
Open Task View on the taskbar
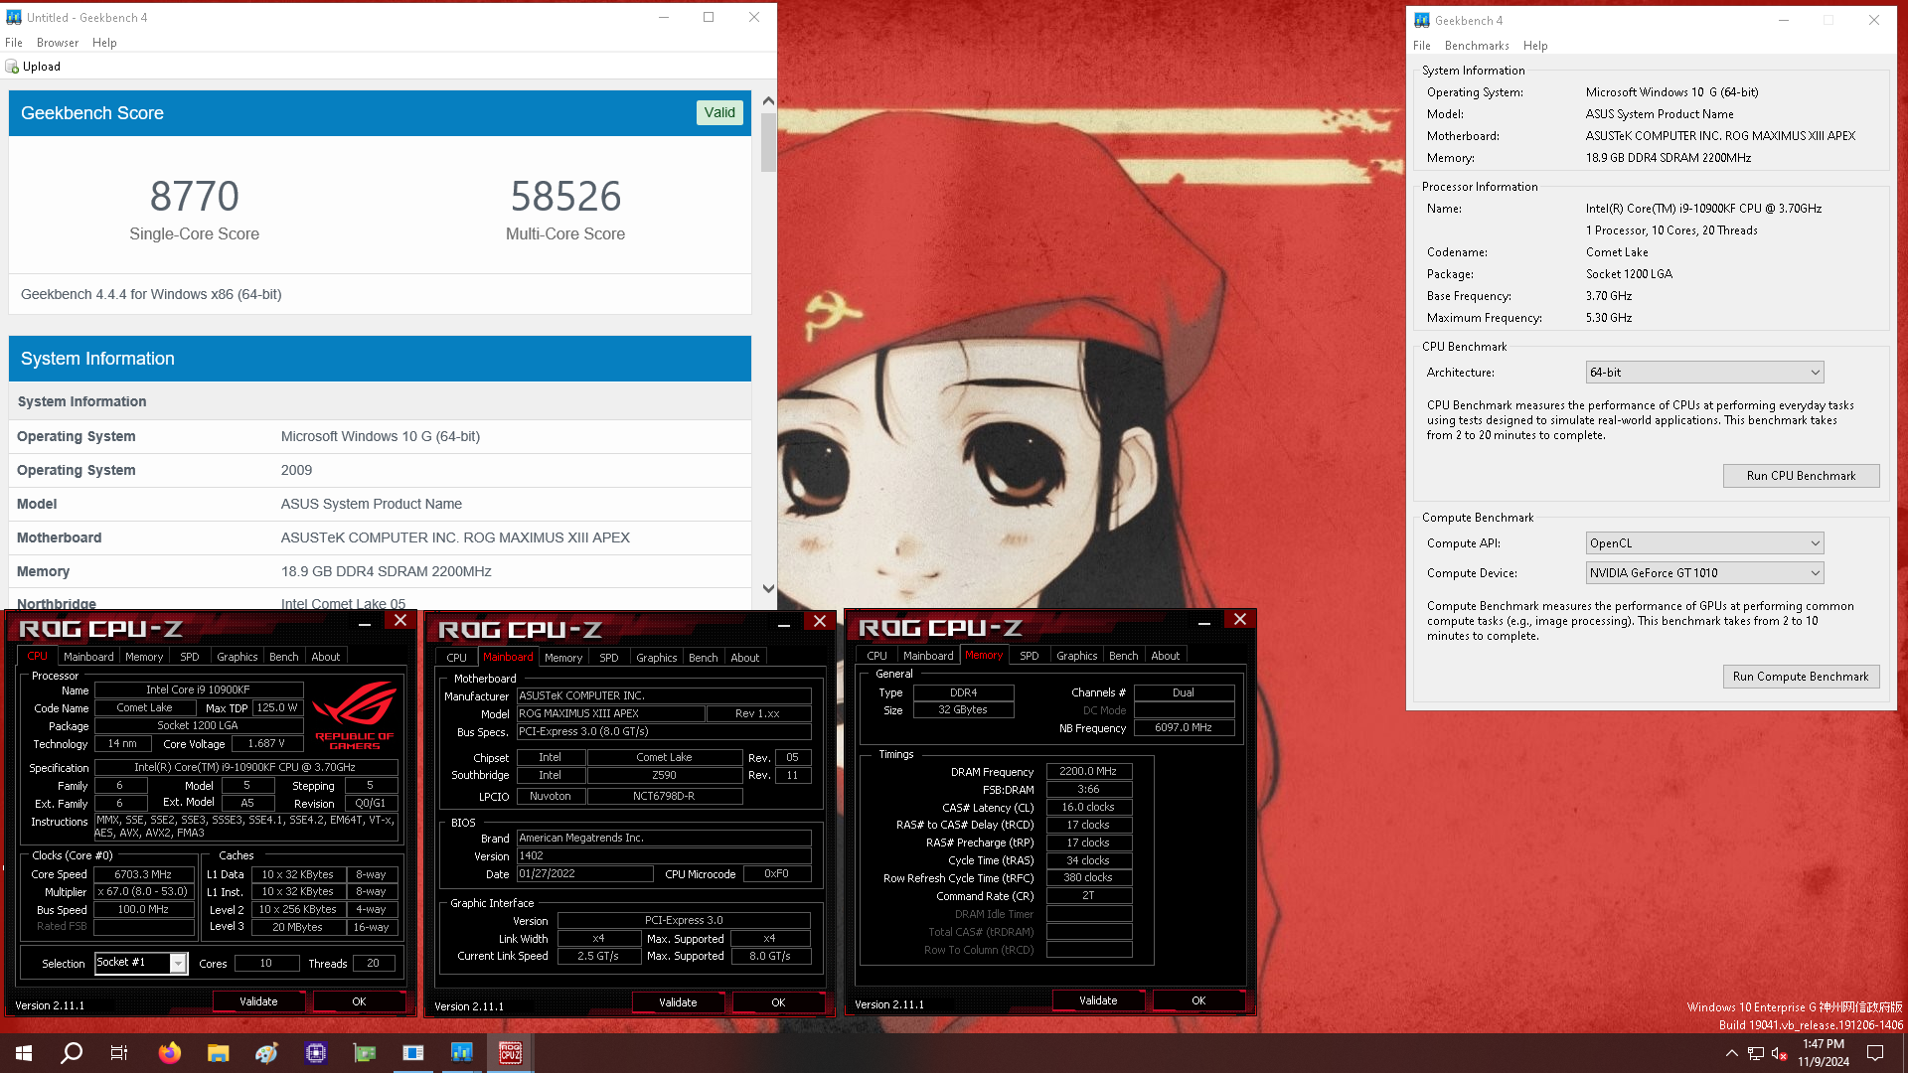[119, 1053]
